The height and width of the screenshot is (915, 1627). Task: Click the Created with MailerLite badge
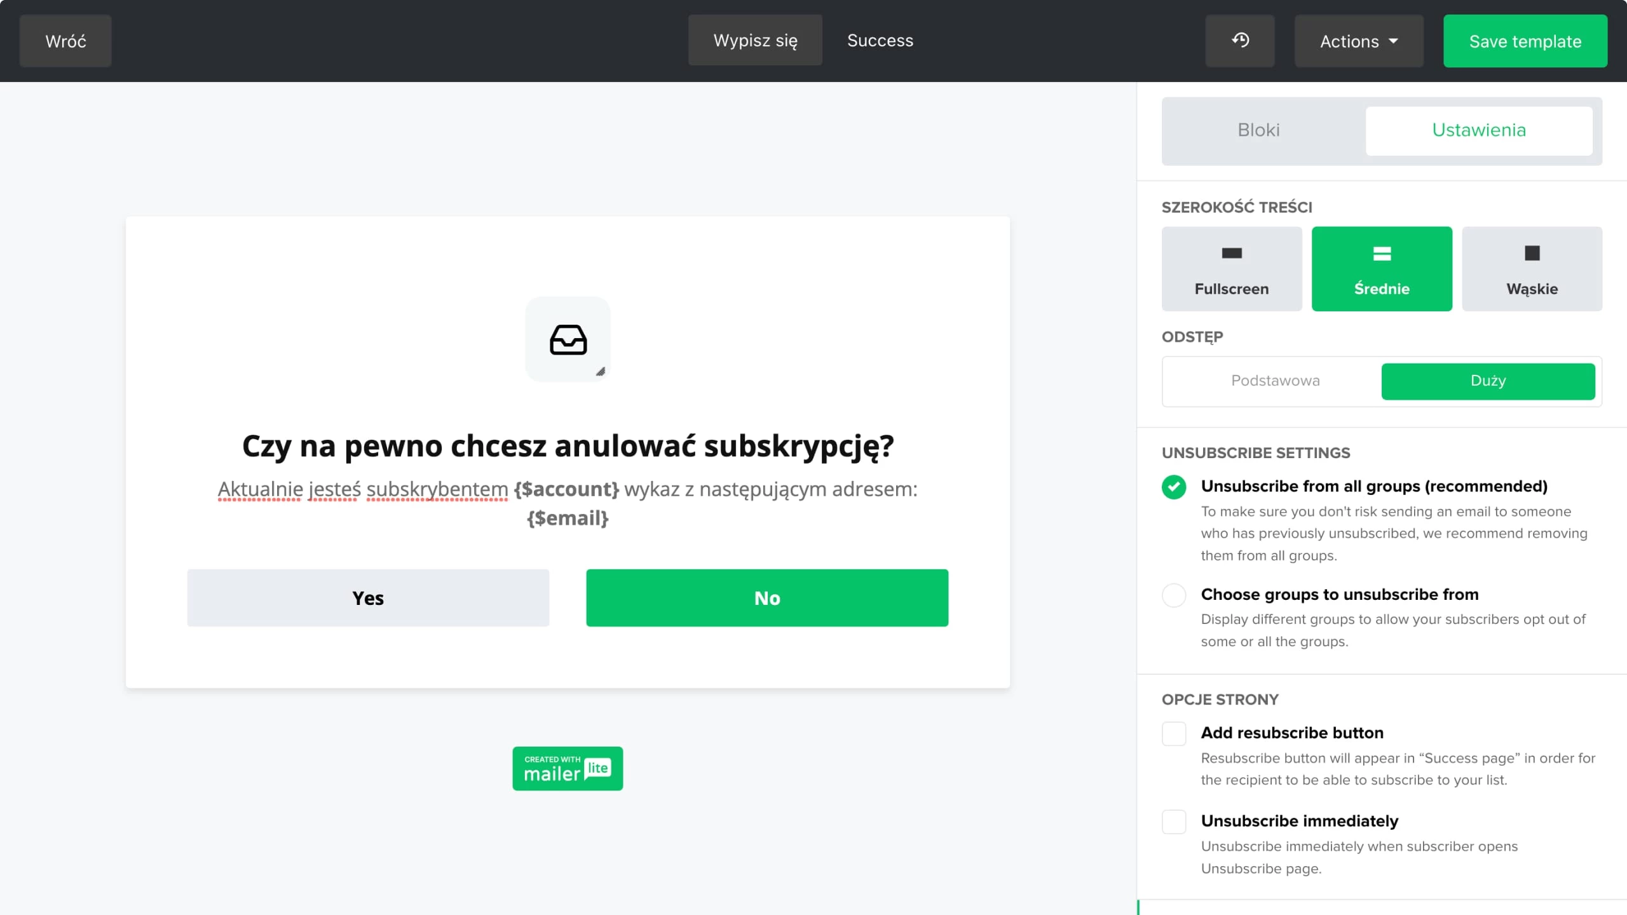pyautogui.click(x=568, y=768)
